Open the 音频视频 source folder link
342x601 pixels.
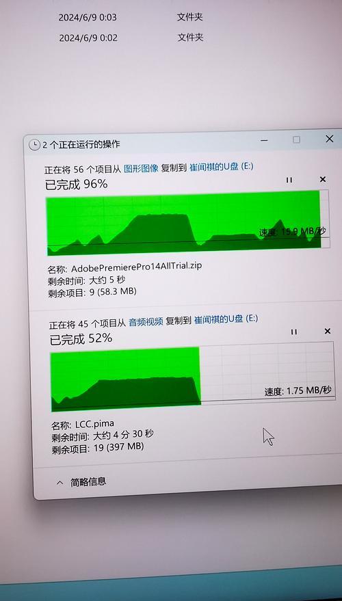click(x=146, y=322)
